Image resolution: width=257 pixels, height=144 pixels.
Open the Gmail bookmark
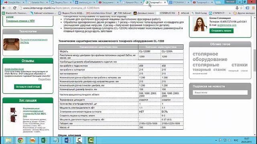pyautogui.click(x=99, y=13)
